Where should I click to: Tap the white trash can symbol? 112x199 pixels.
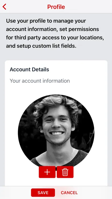coord(65,172)
